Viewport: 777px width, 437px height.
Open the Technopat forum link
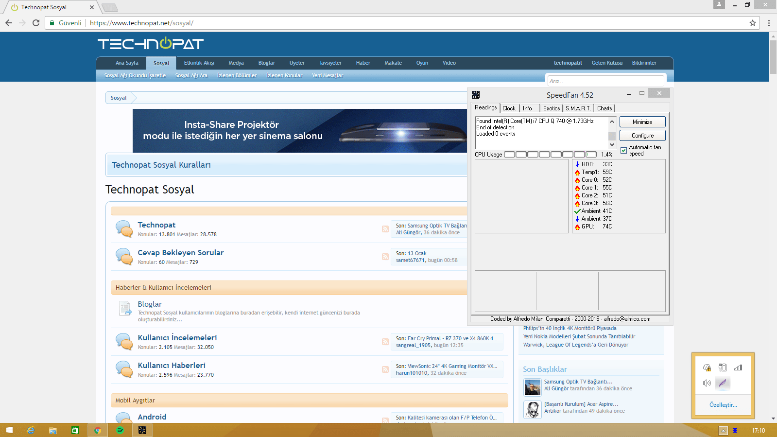pyautogui.click(x=156, y=225)
